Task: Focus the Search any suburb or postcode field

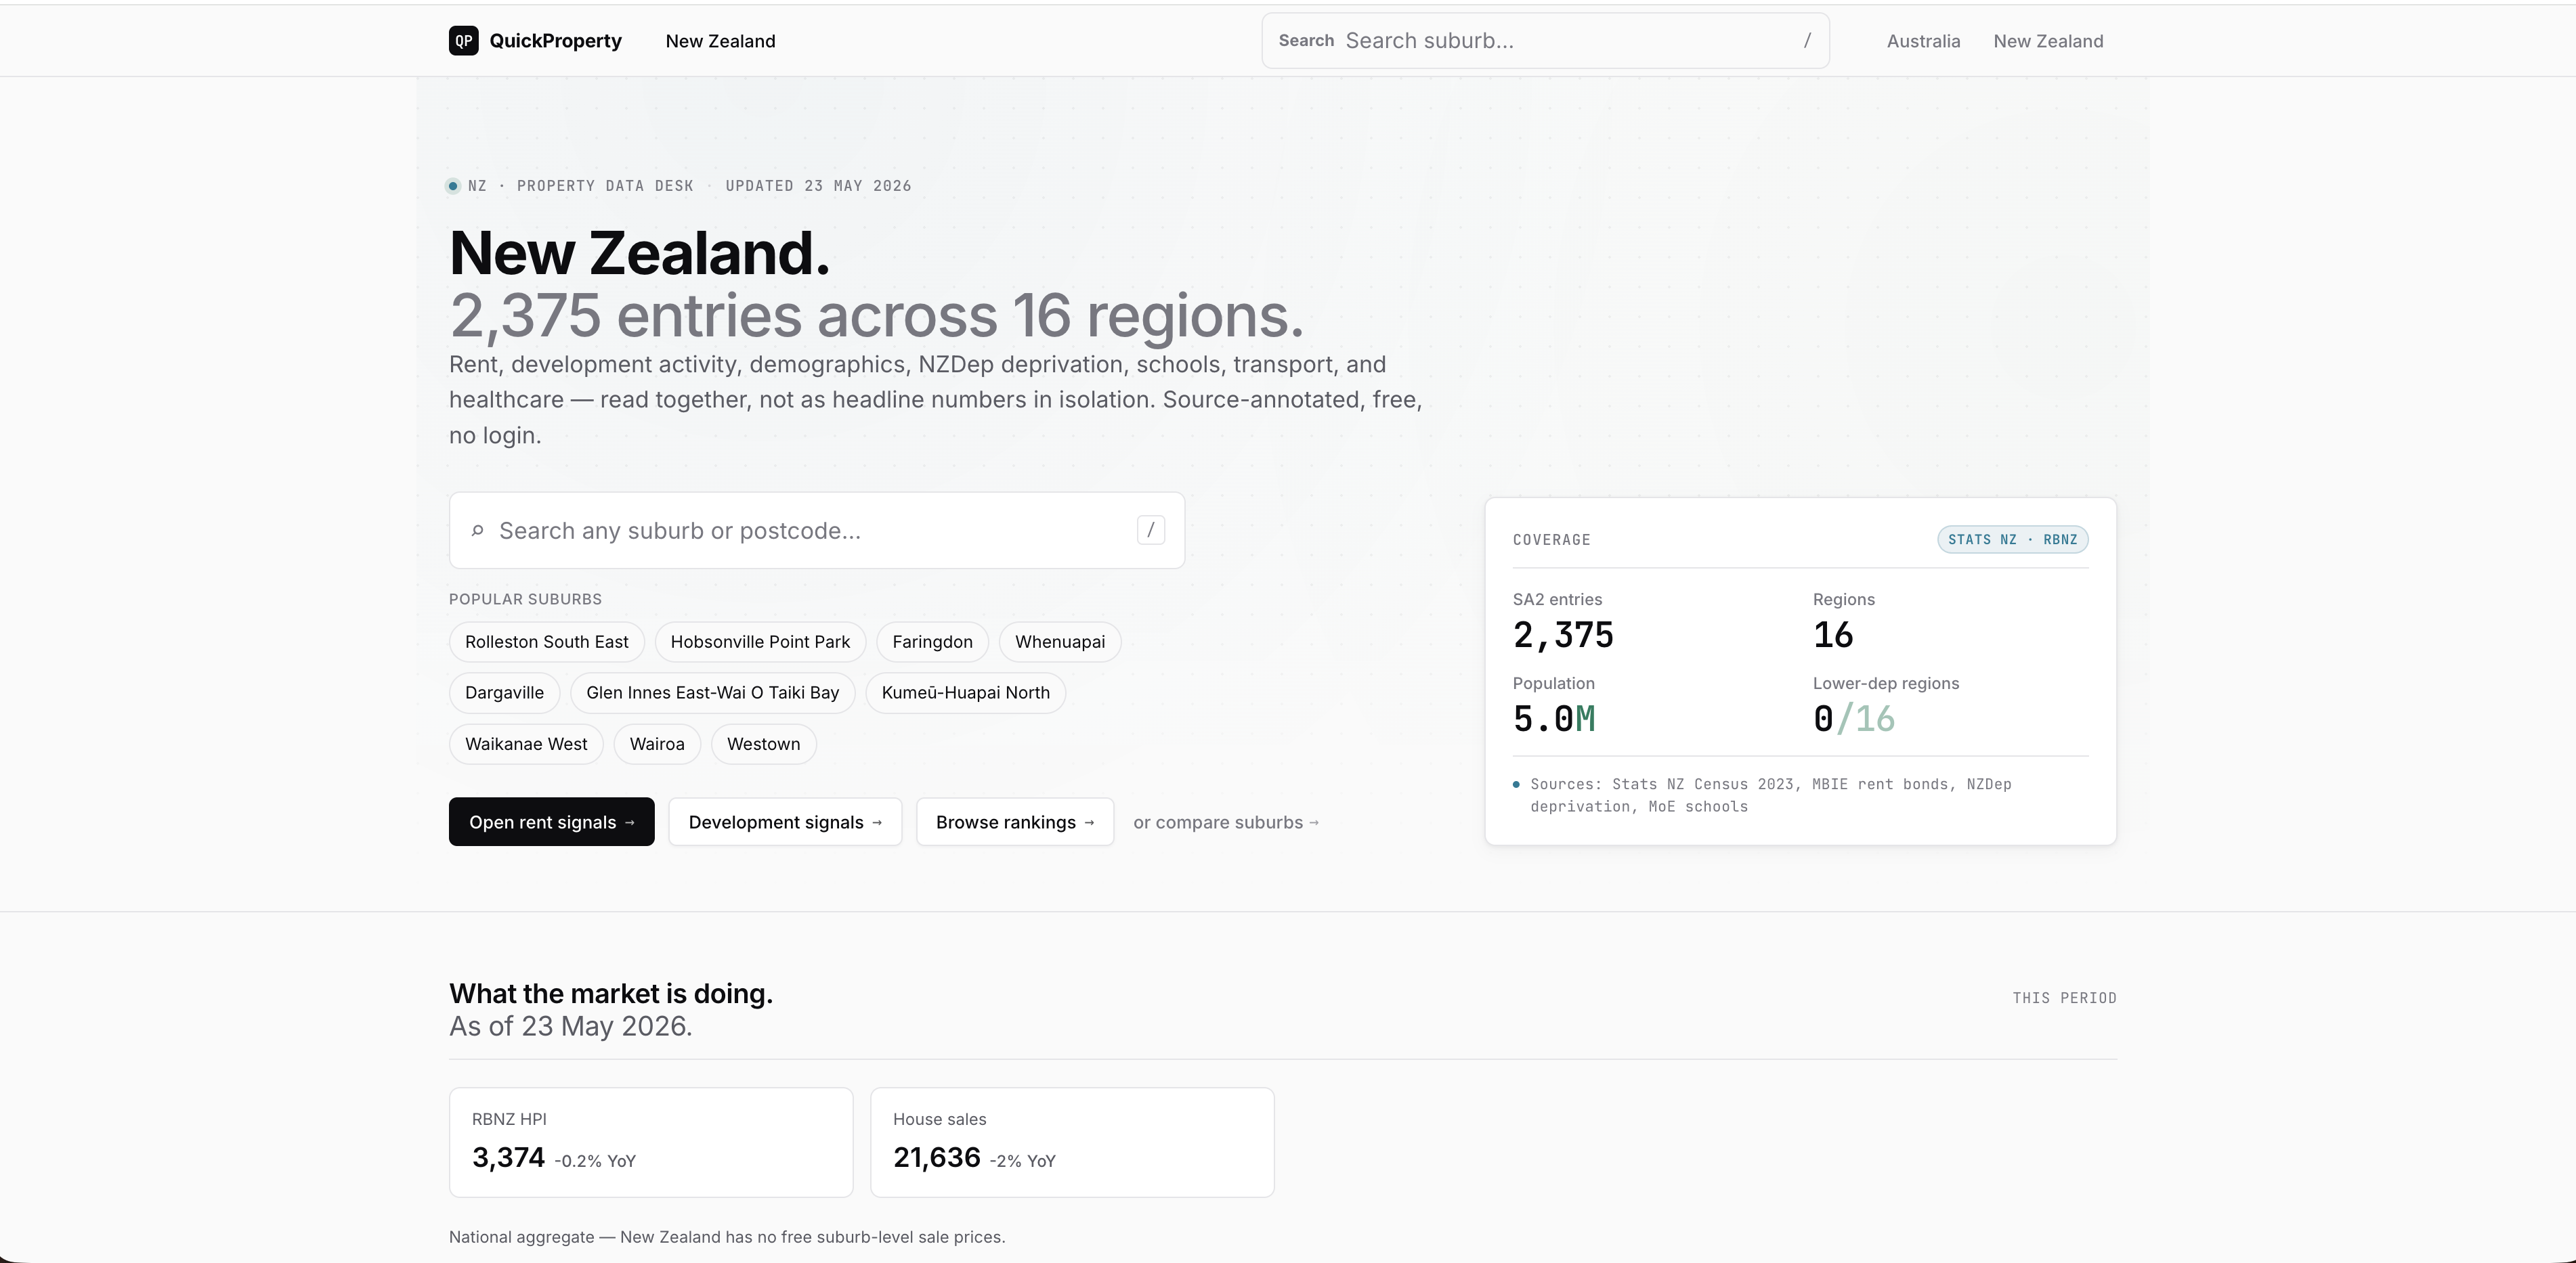Action: point(816,531)
